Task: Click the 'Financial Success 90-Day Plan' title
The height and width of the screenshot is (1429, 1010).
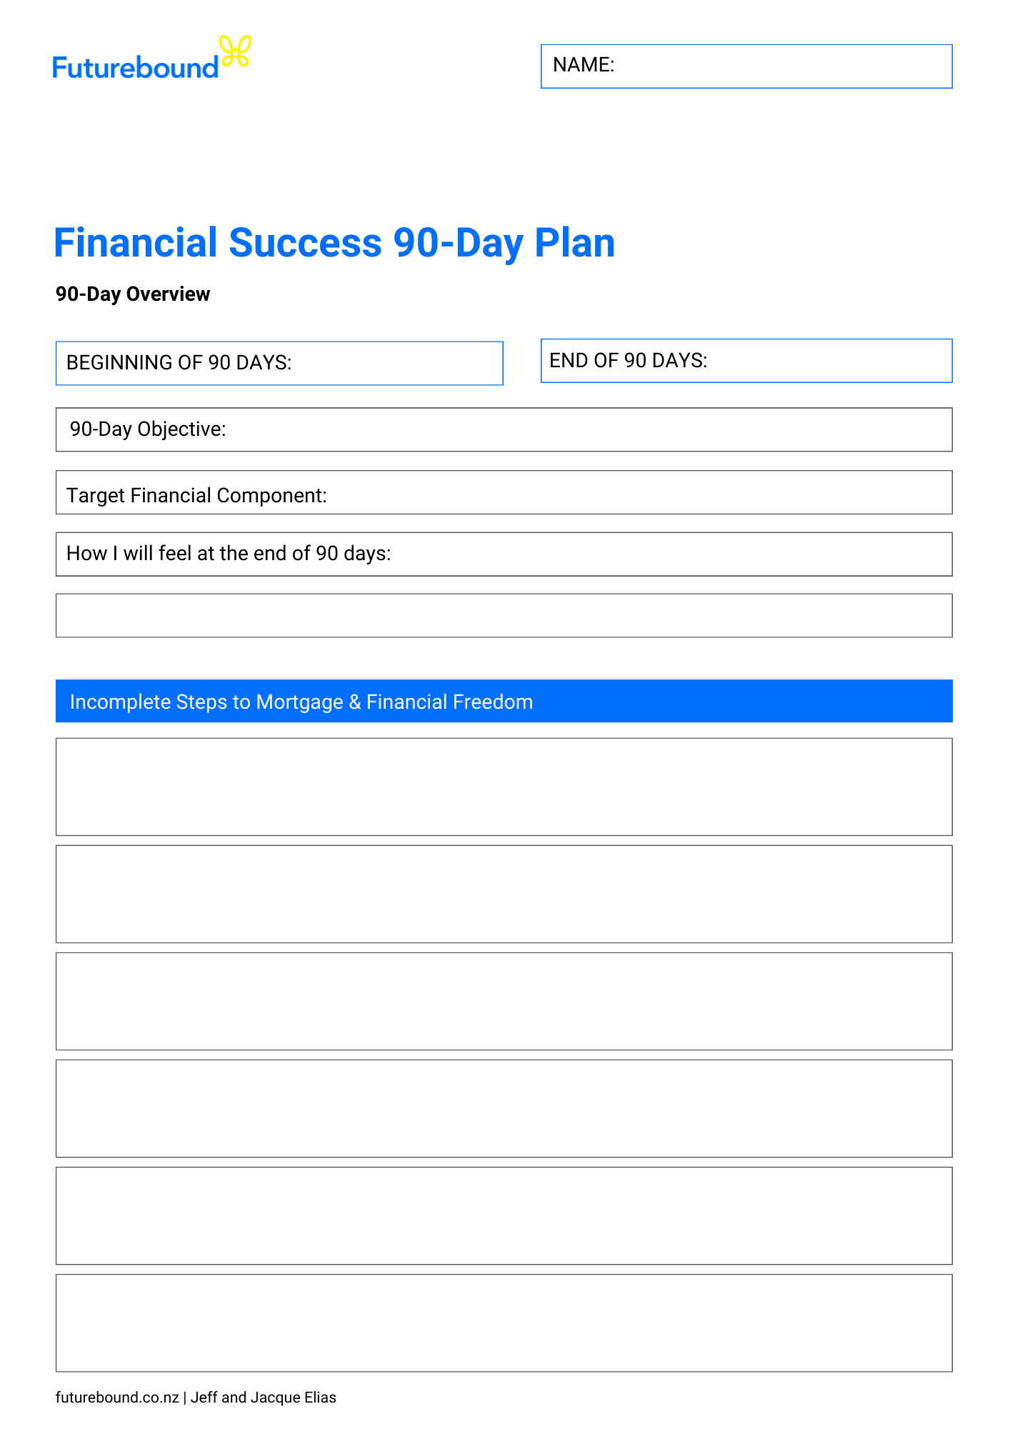Action: pyautogui.click(x=334, y=243)
